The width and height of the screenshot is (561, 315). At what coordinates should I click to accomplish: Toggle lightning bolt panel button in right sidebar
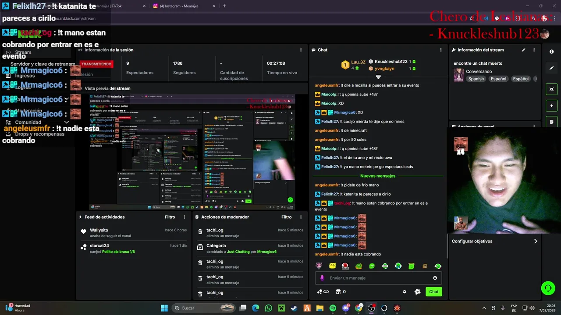click(x=551, y=105)
